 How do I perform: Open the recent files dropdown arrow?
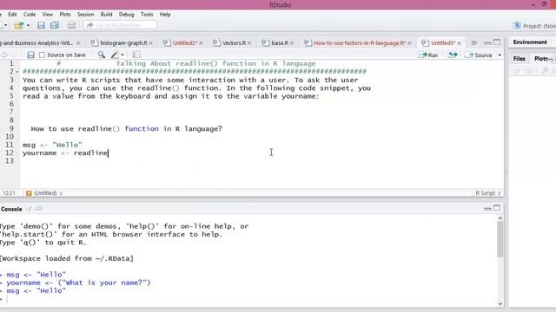coord(28,25)
